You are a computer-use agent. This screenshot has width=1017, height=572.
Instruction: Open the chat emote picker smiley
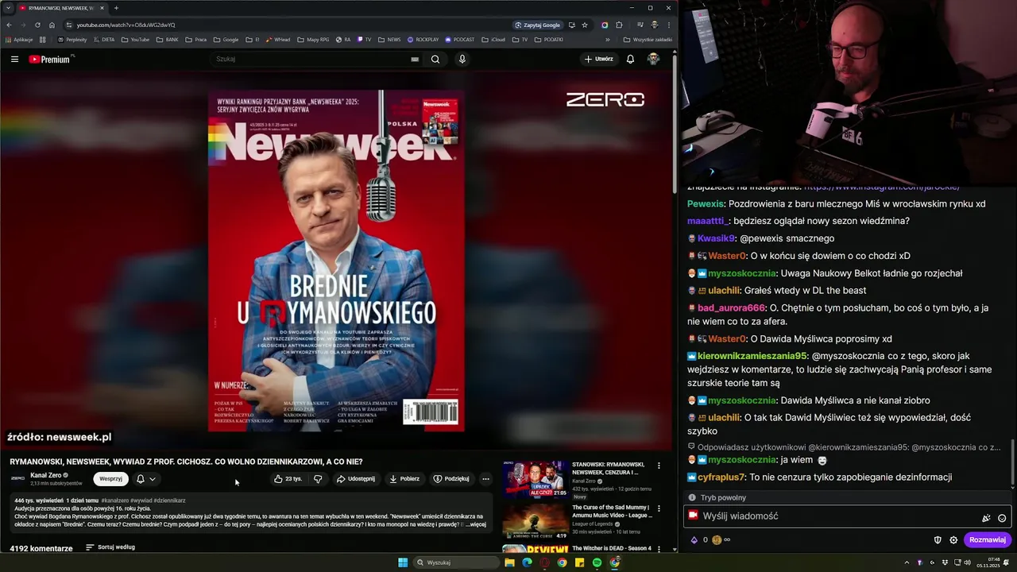click(x=1002, y=518)
